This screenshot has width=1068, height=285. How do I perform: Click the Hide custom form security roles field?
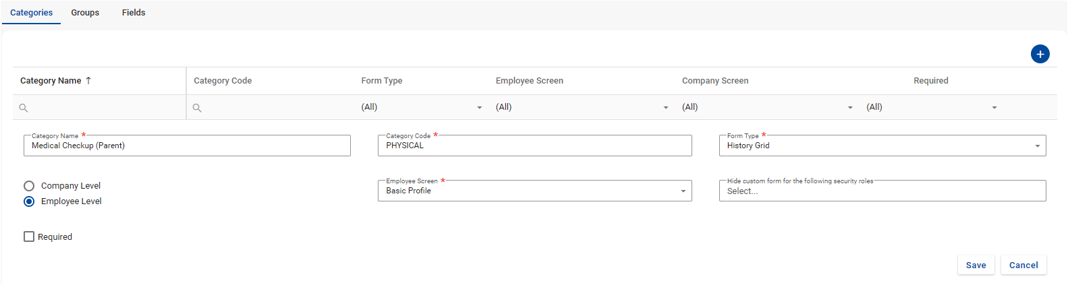[882, 191]
